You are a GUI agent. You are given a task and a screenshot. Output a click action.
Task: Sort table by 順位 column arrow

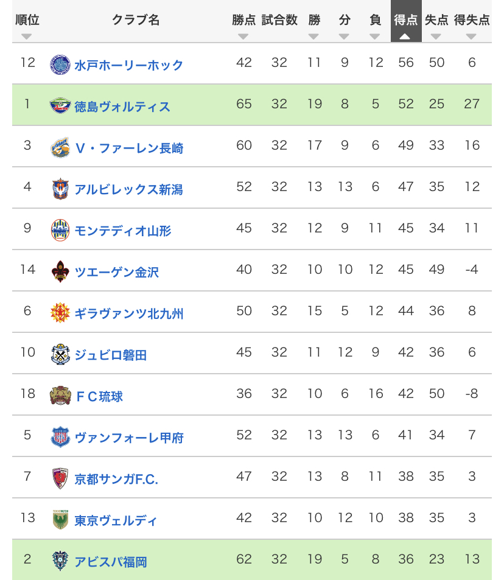coord(26,37)
